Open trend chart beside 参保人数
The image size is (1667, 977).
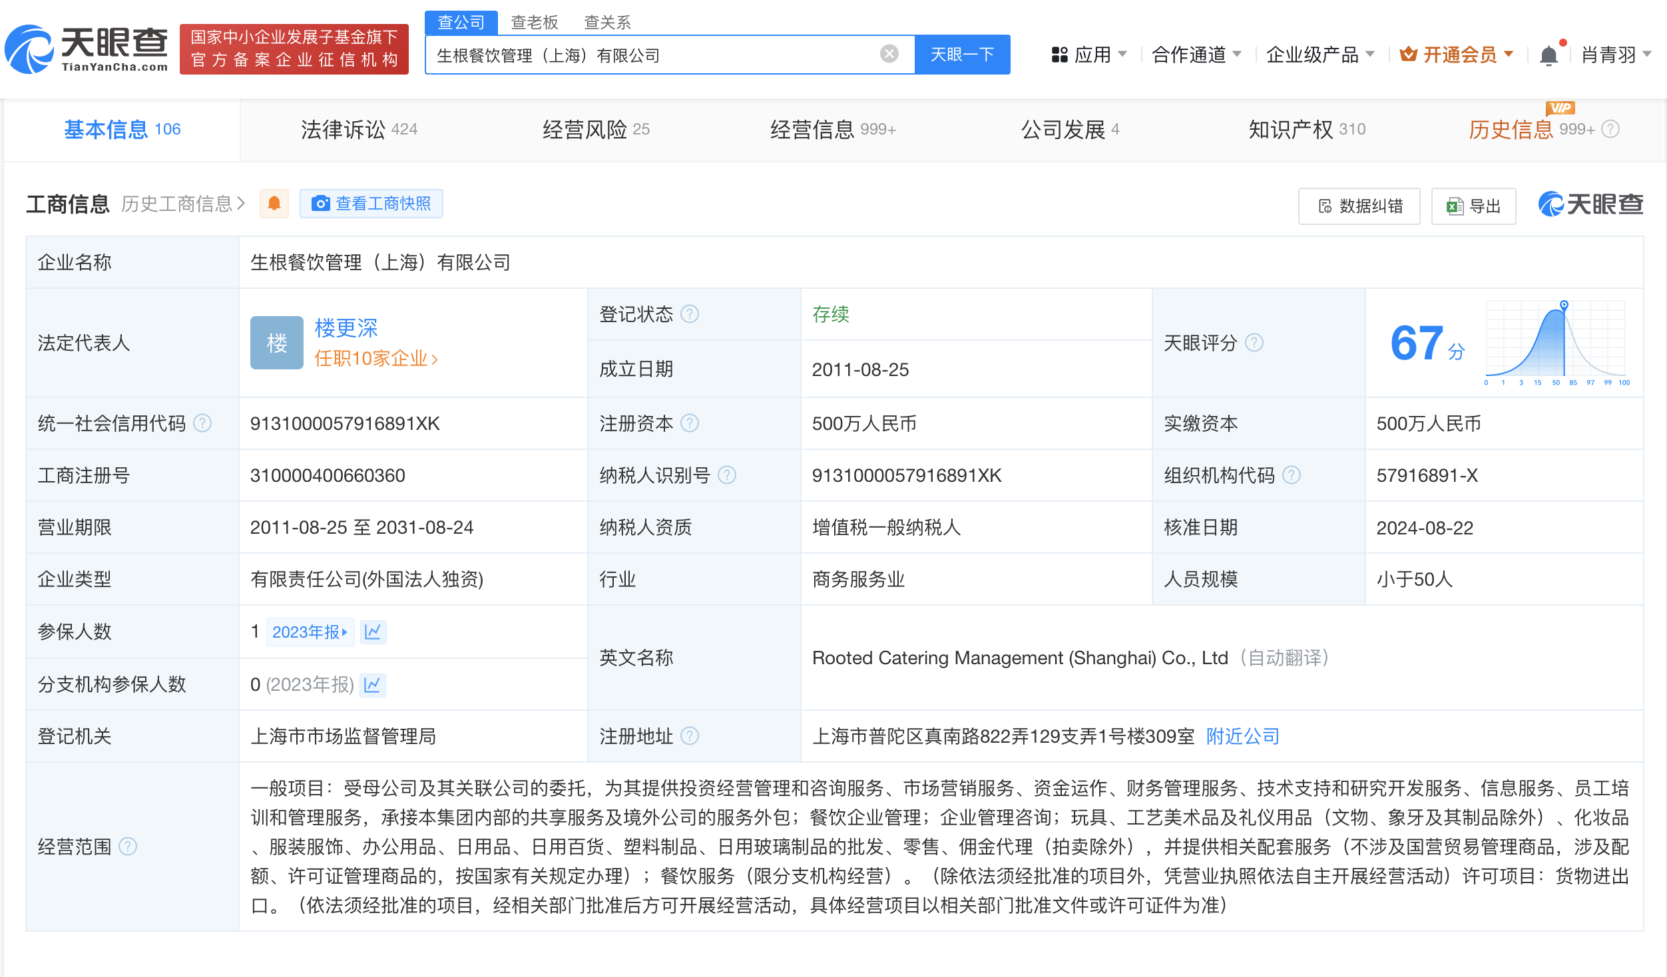pyautogui.click(x=373, y=632)
